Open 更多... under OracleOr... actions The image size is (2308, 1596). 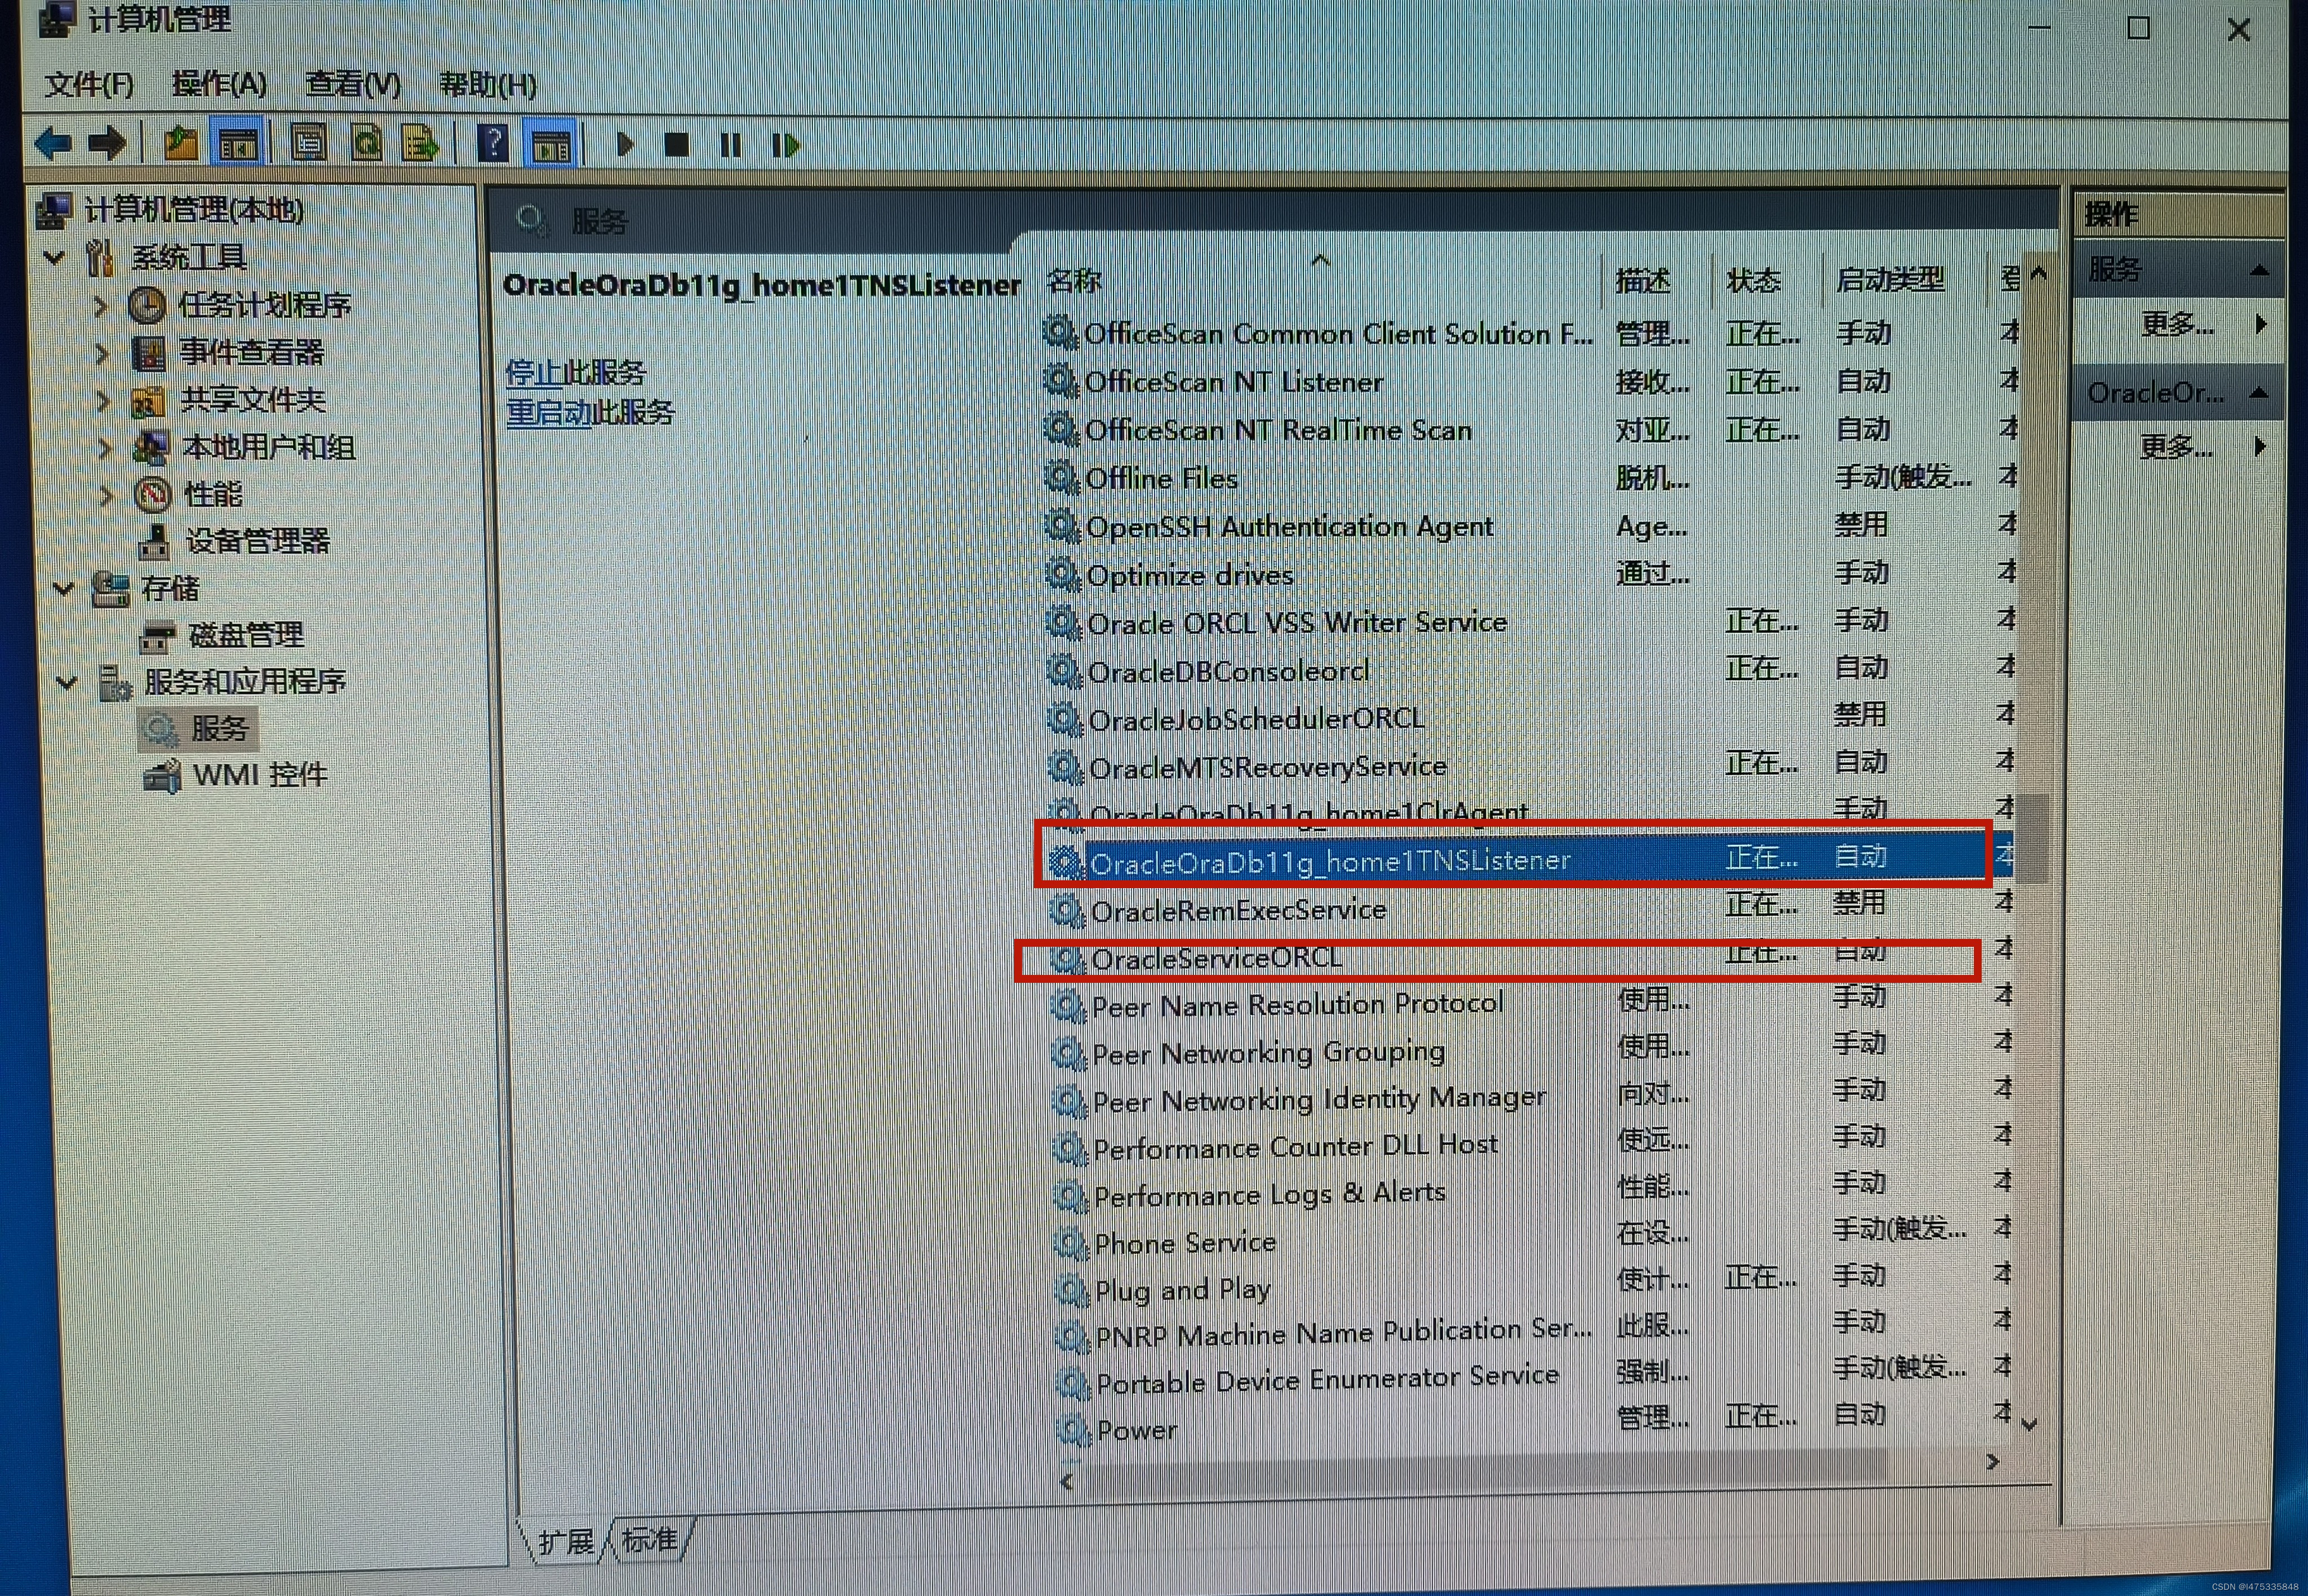tap(2177, 446)
